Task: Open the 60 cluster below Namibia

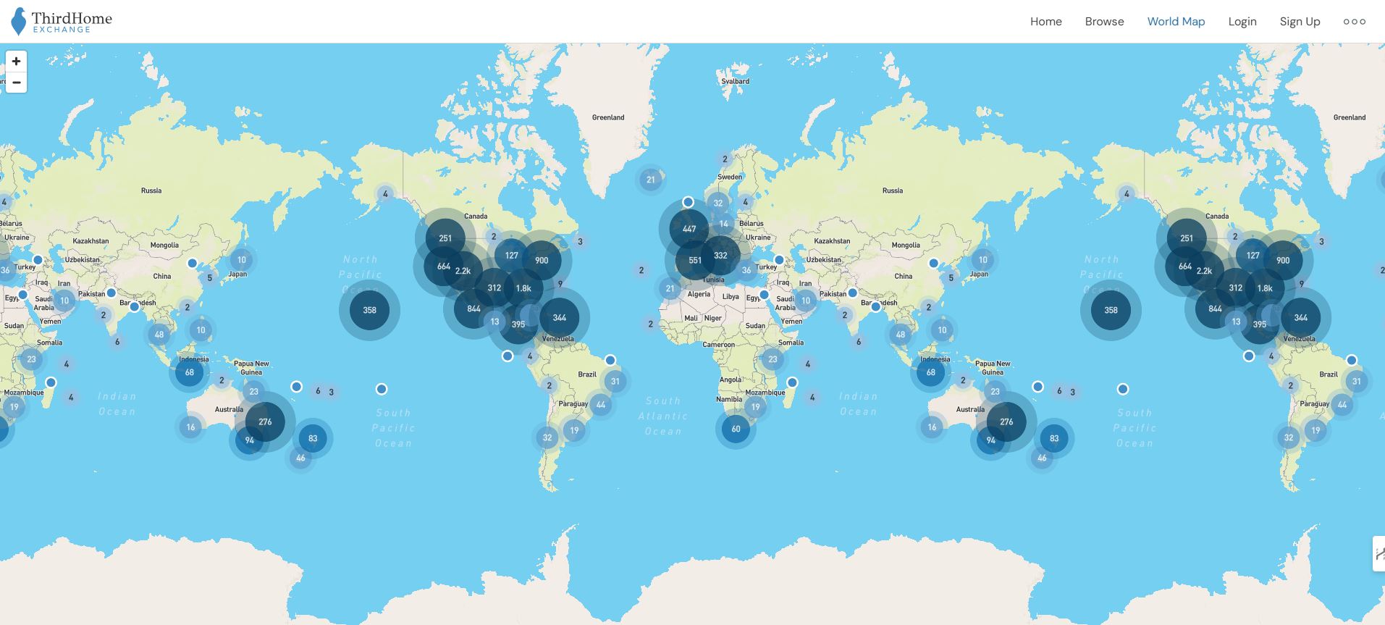Action: 736,429
